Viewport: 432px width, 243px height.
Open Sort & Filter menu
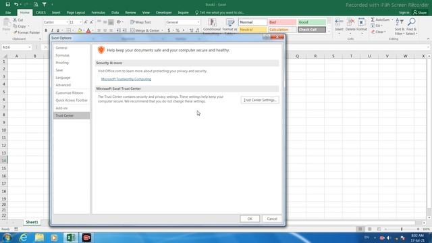(400, 26)
